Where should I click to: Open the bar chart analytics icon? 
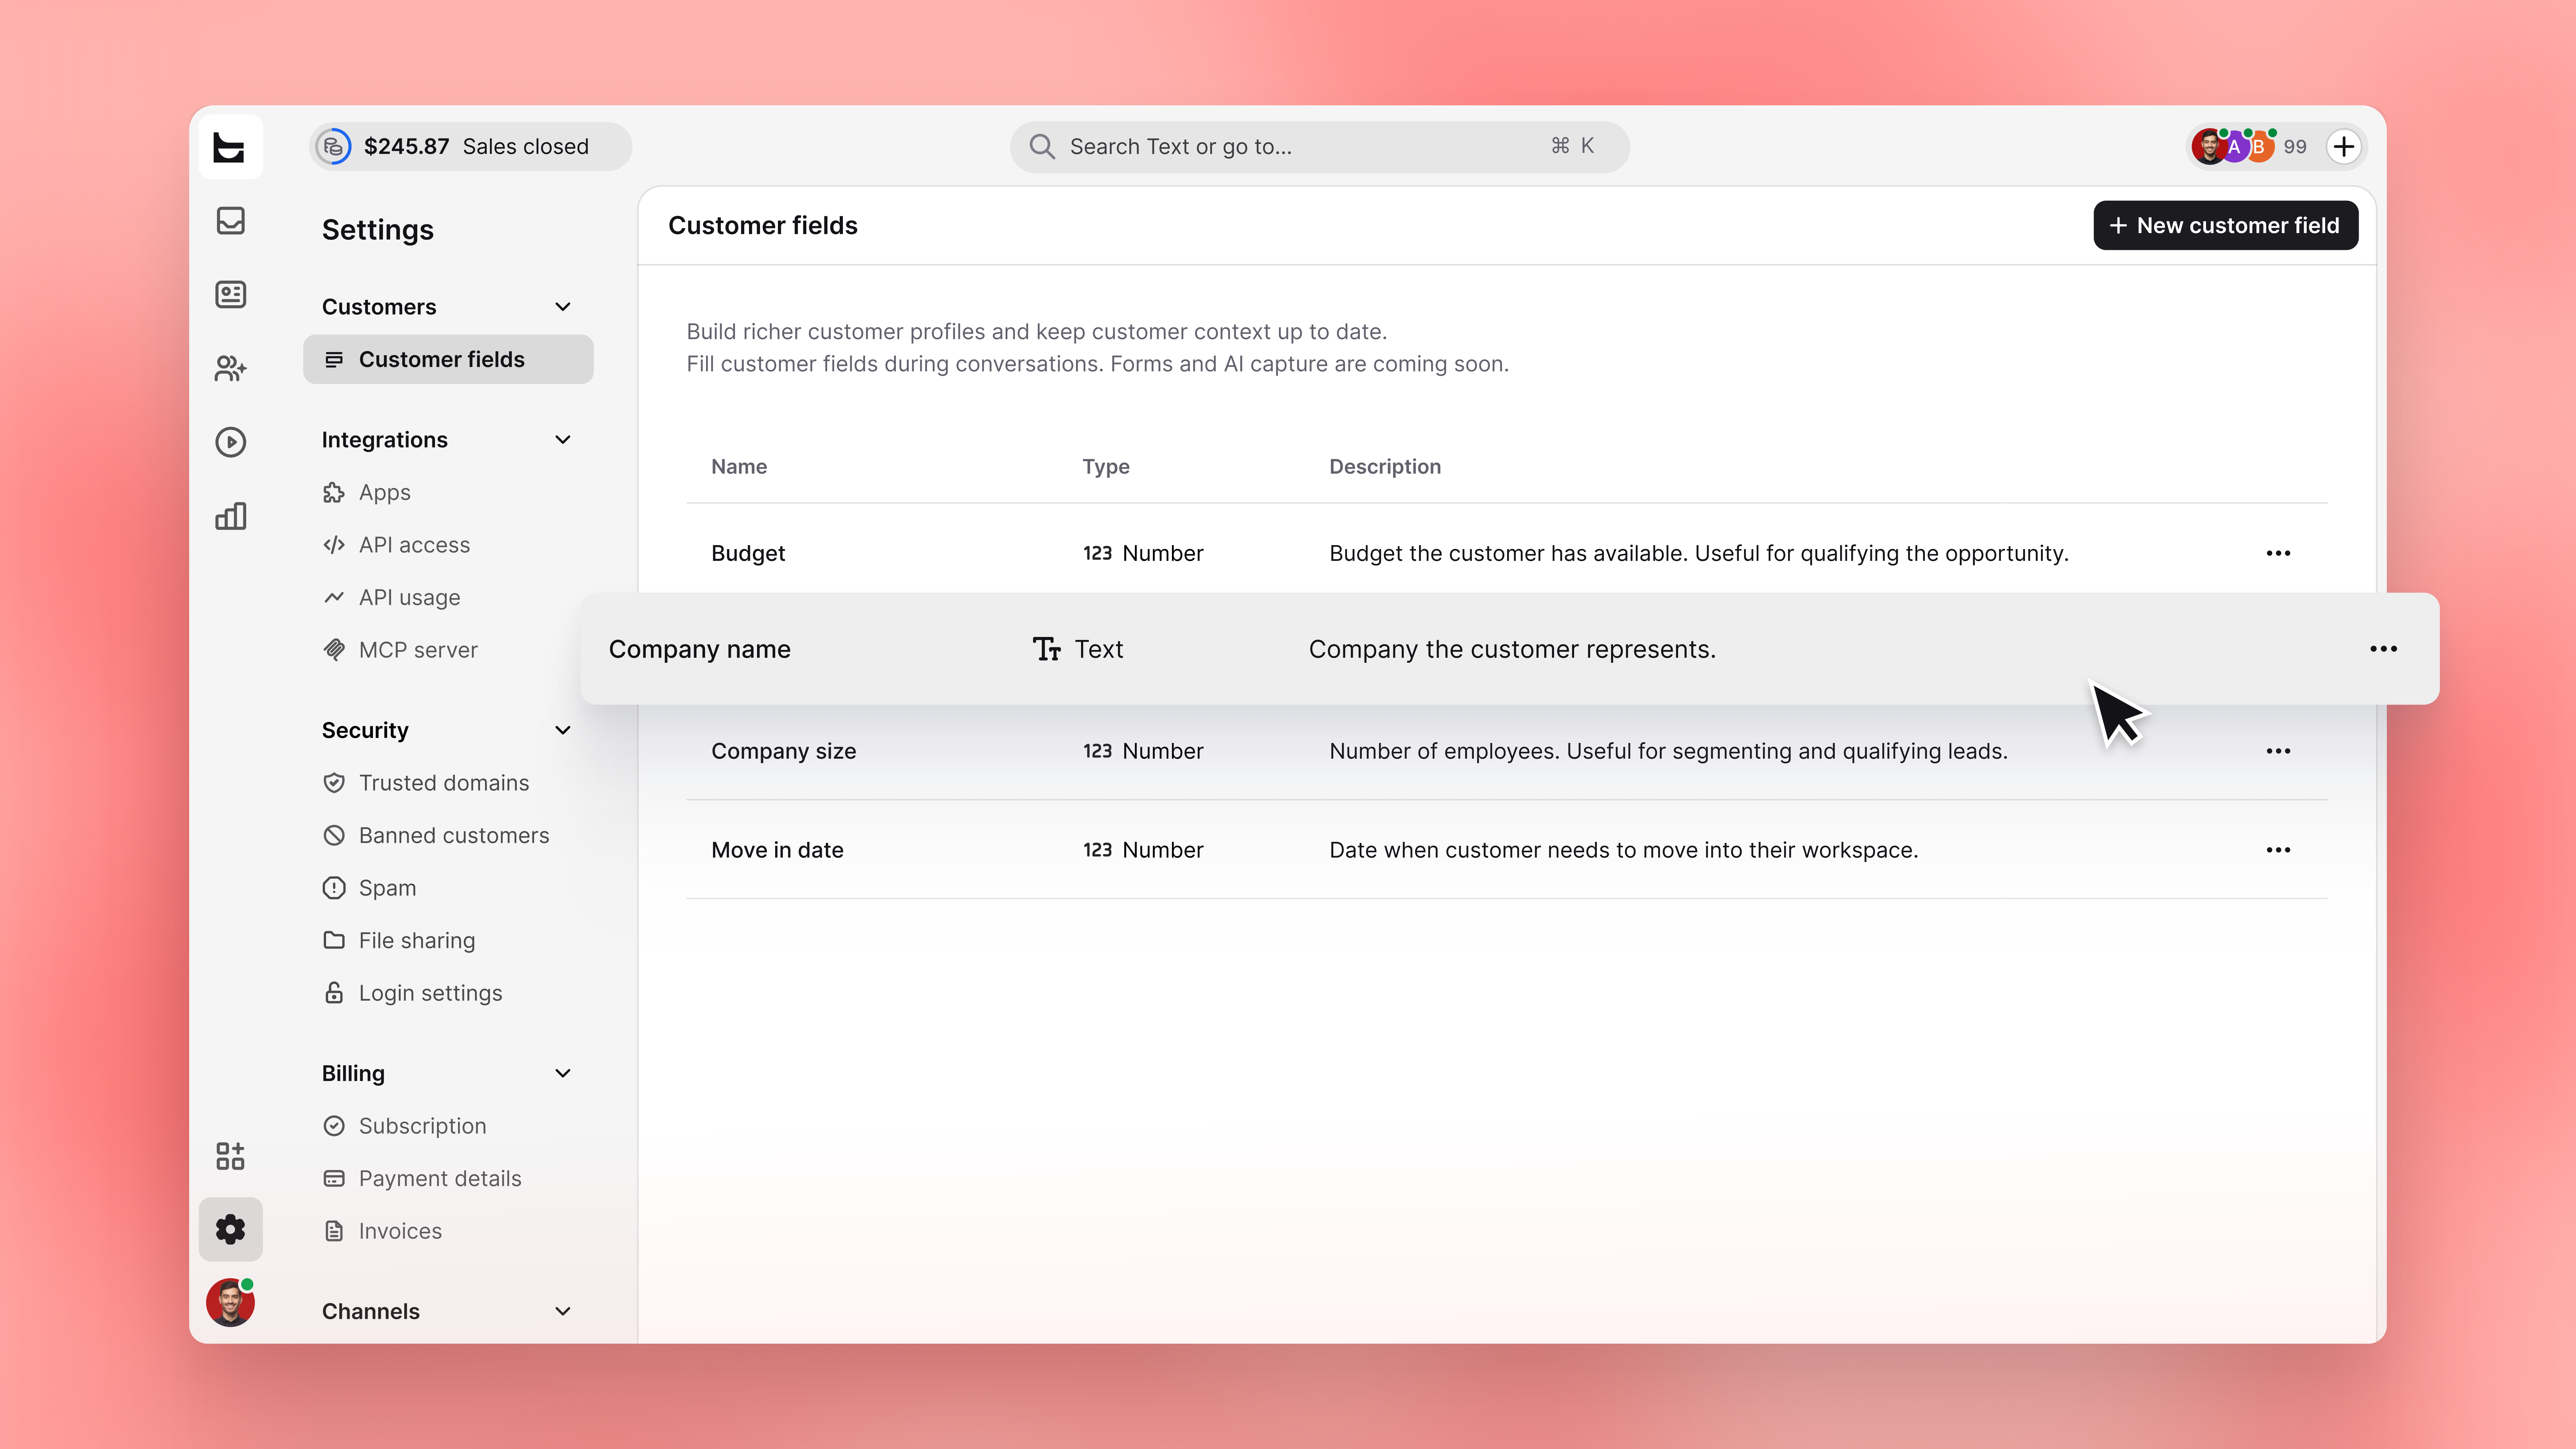230,516
